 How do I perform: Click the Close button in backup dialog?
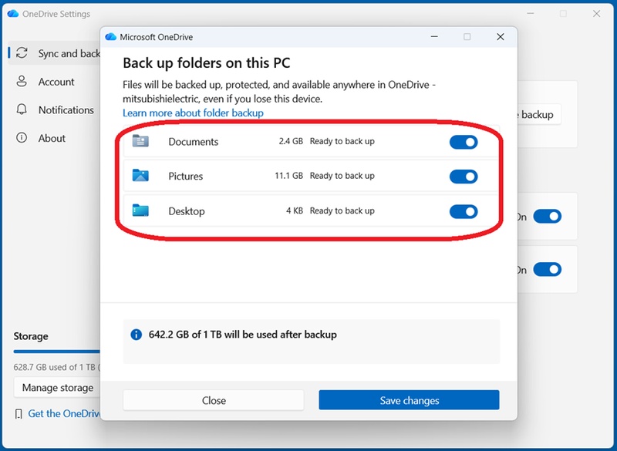(x=214, y=400)
